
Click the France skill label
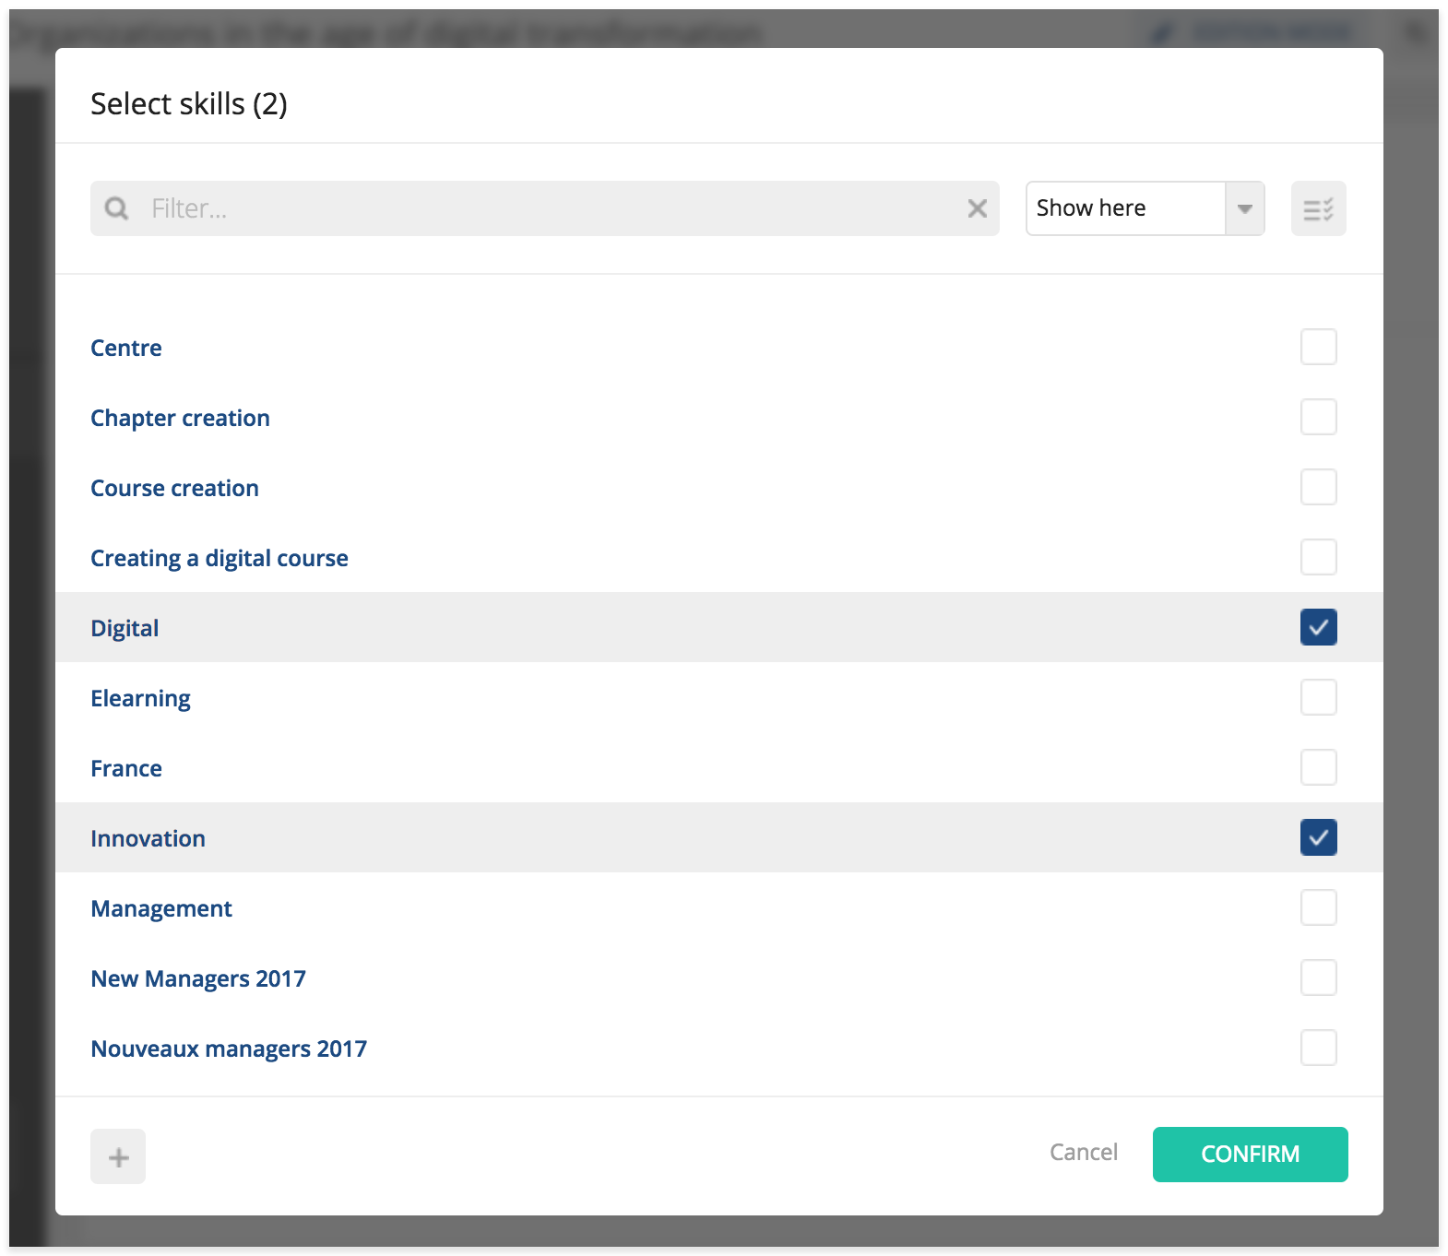(126, 768)
